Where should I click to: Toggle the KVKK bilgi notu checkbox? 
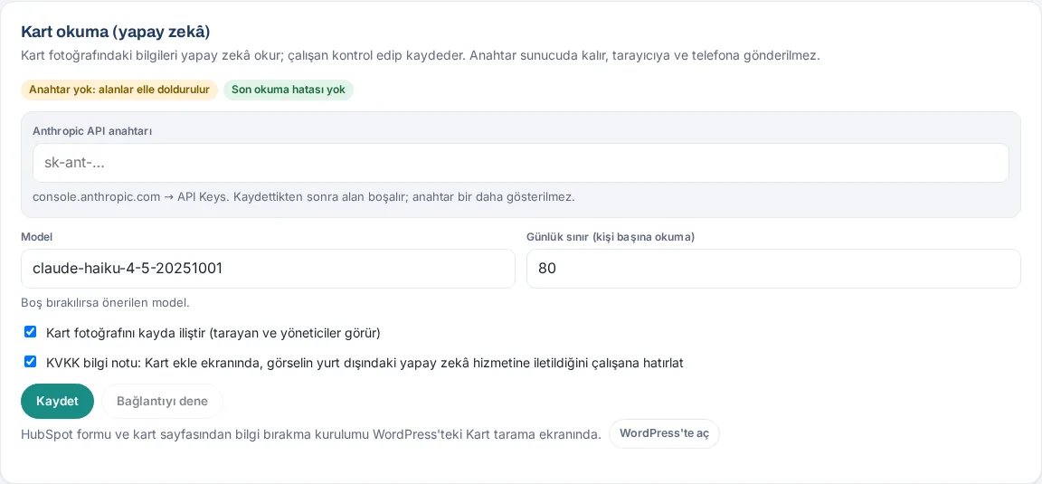click(x=30, y=363)
